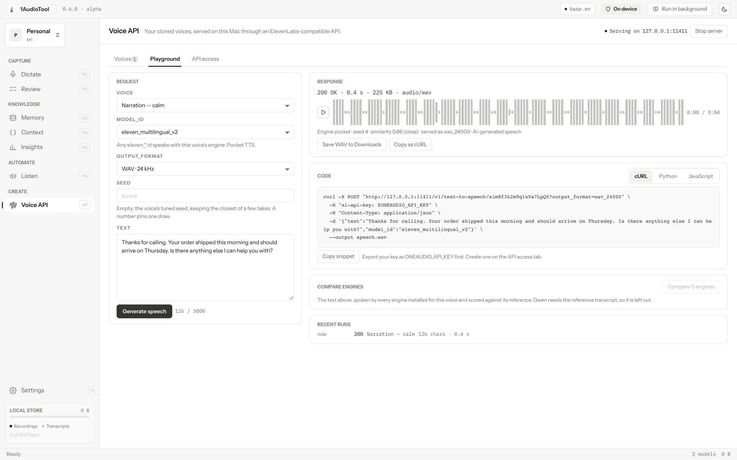The width and height of the screenshot is (737, 460).
Task: Open the output_format dropdown WAV · 24 kHz
Action: pos(205,169)
